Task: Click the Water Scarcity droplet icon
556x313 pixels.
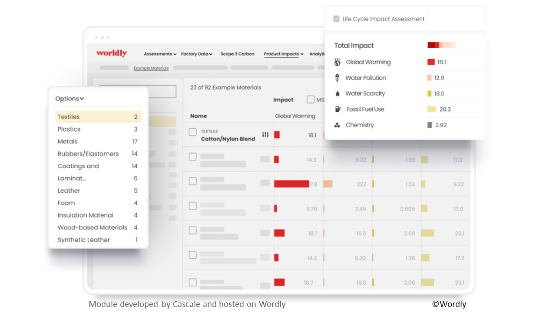Action: 337,93
